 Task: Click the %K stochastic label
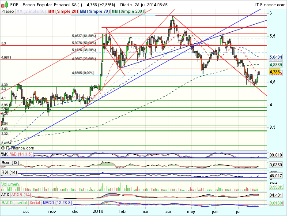tap(4, 154)
